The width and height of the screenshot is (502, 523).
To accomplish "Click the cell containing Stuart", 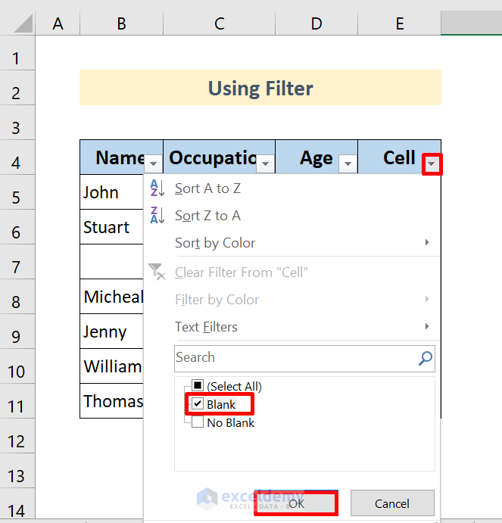I will coord(112,227).
